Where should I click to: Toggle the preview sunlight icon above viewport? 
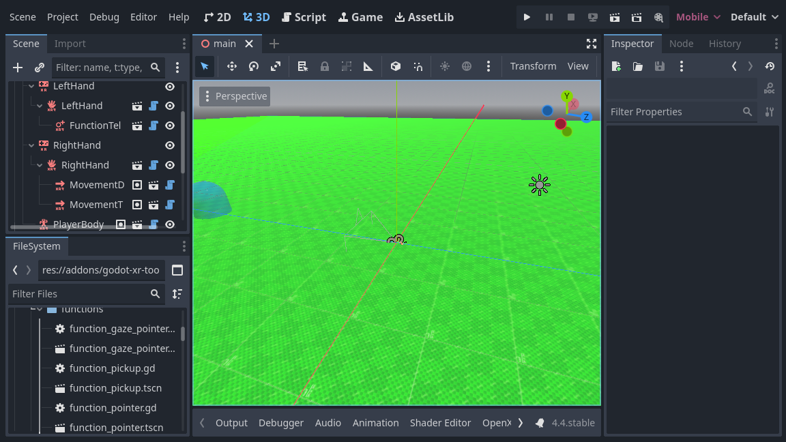(445, 66)
